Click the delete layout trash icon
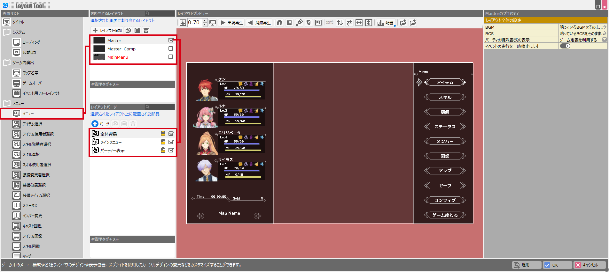 pos(146,30)
